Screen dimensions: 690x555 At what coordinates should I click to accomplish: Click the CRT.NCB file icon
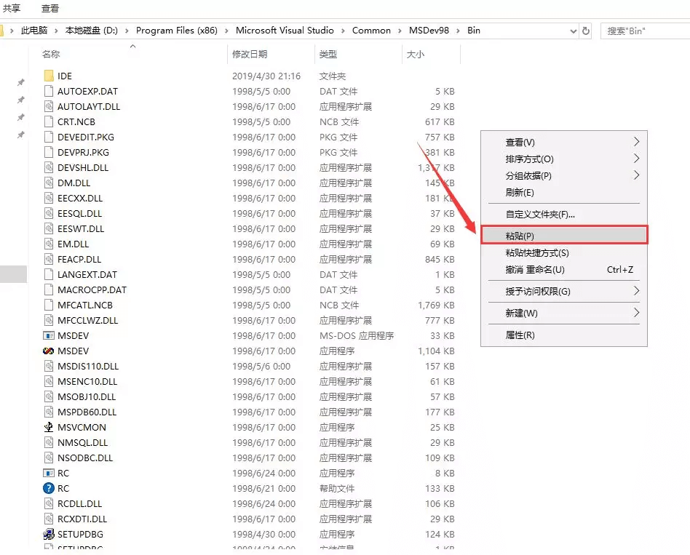pos(49,121)
